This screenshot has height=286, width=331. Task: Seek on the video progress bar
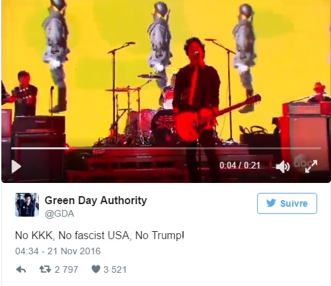pyautogui.click(x=166, y=149)
